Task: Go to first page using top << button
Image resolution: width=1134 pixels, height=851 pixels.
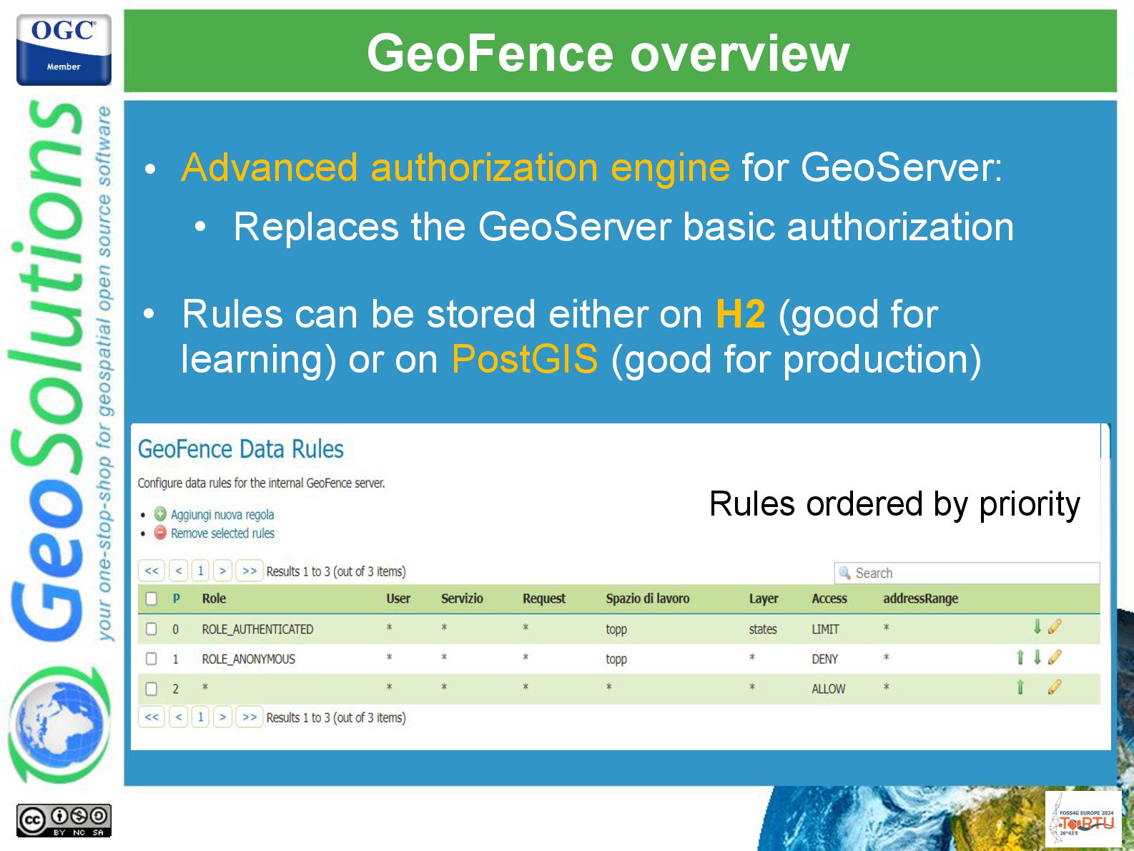Action: (152, 571)
